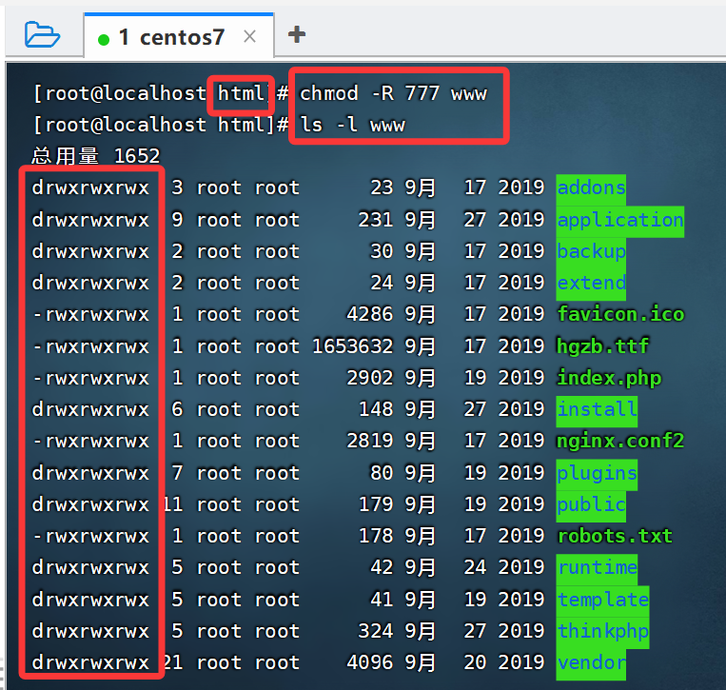Click the chmod -R 777 www command
Screen dimensions: 726x690
393,93
